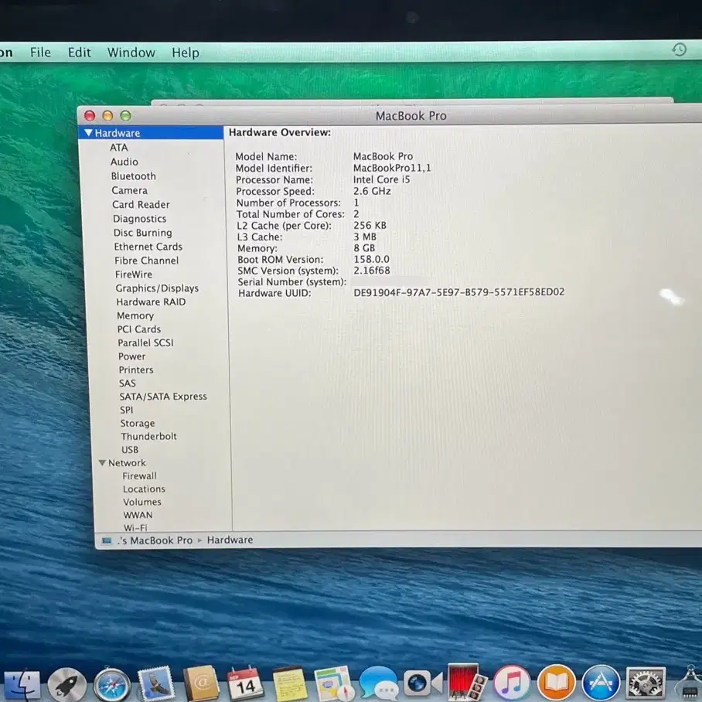Select Storage in the sidebar

tap(138, 423)
